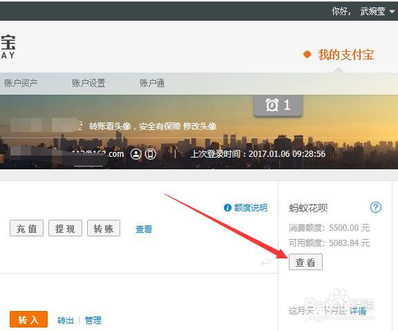The height and width of the screenshot is (331, 398).
Task: Open the alarm clock reminder badge
Action: tap(278, 105)
